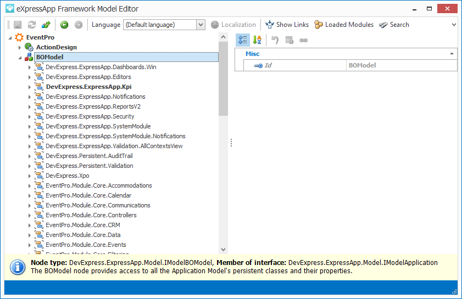Expand DevExpress.ExpressApp.Security node

pyautogui.click(x=30, y=117)
